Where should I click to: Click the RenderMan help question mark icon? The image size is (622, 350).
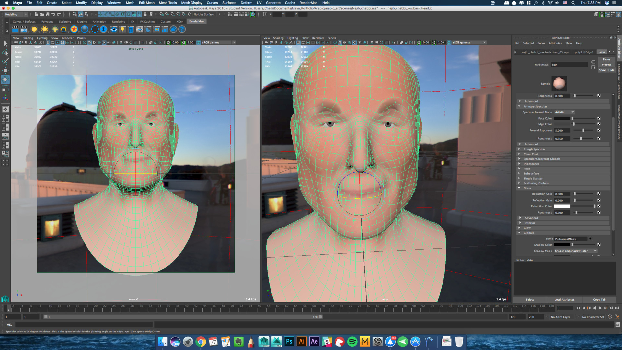click(x=182, y=29)
